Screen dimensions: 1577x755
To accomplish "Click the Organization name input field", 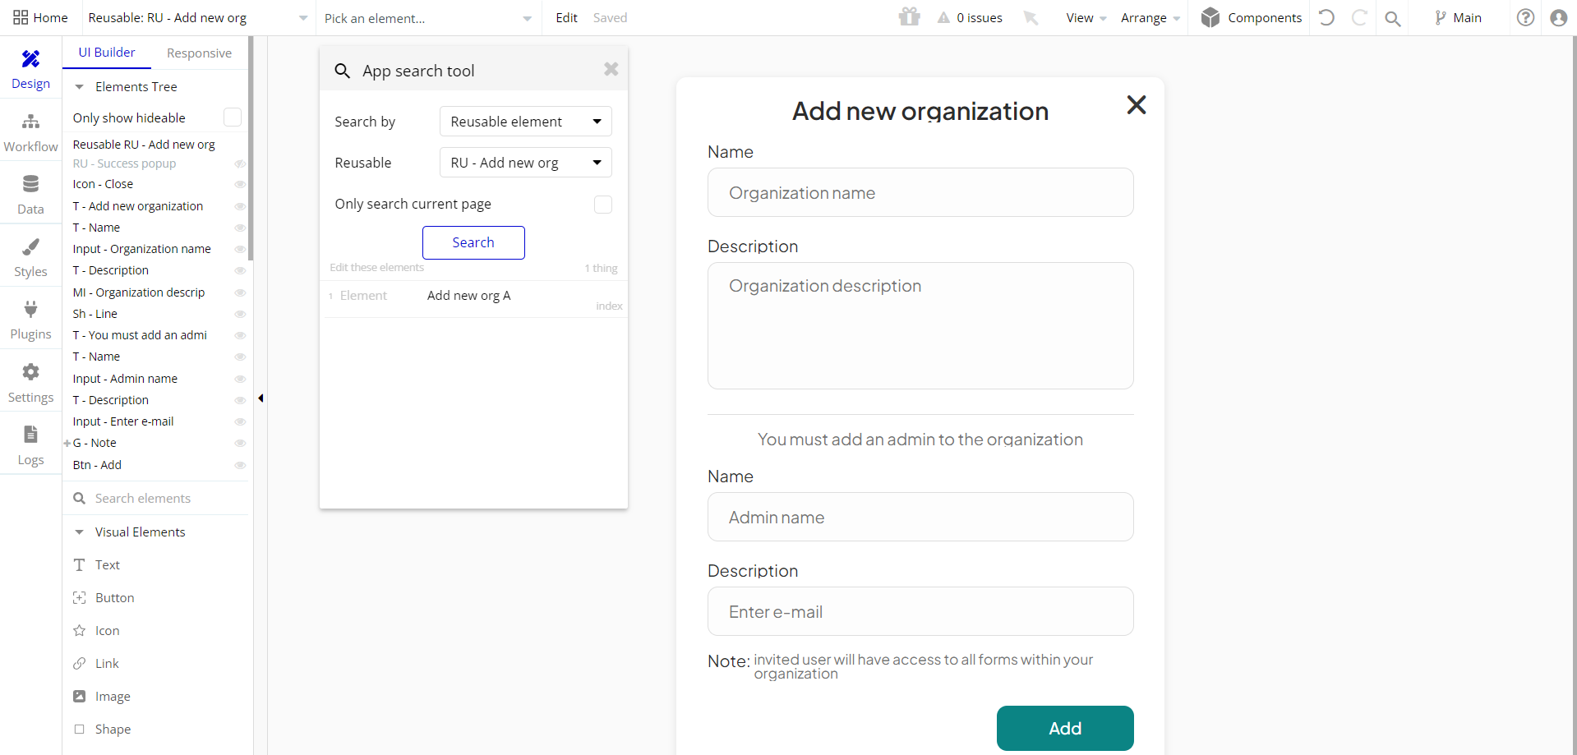I will (920, 193).
